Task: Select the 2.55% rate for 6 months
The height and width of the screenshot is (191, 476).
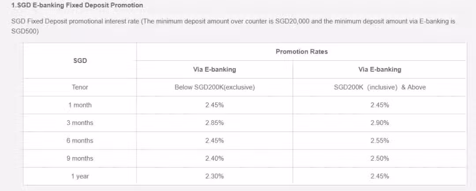Action: point(379,141)
